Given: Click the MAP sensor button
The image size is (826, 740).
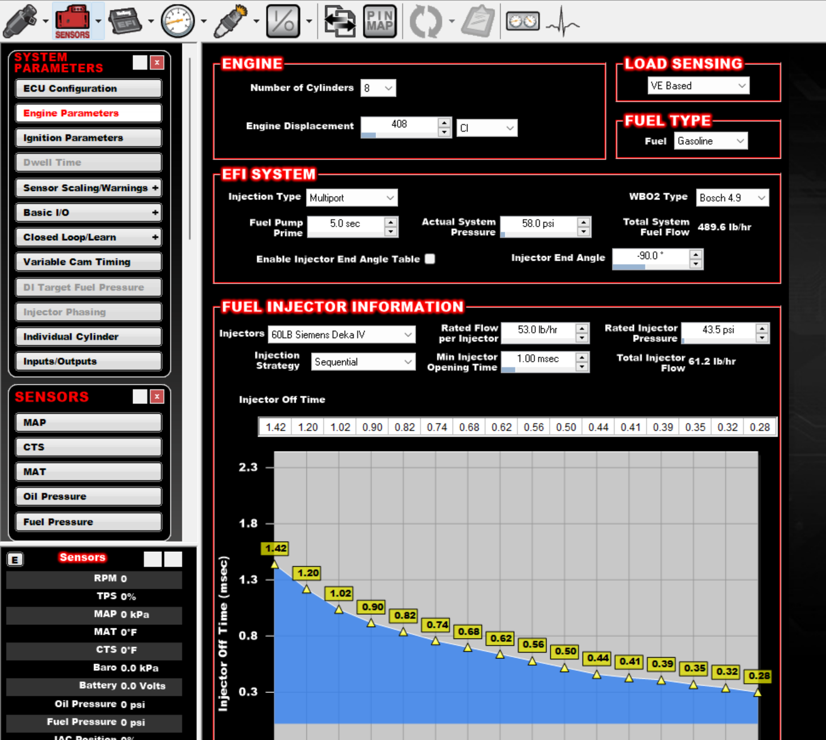Looking at the screenshot, I should pyautogui.click(x=88, y=423).
